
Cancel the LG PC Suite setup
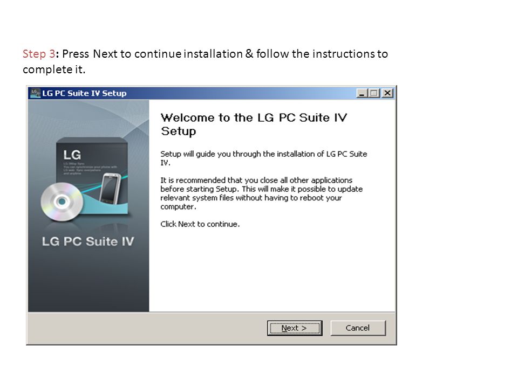[x=358, y=328]
